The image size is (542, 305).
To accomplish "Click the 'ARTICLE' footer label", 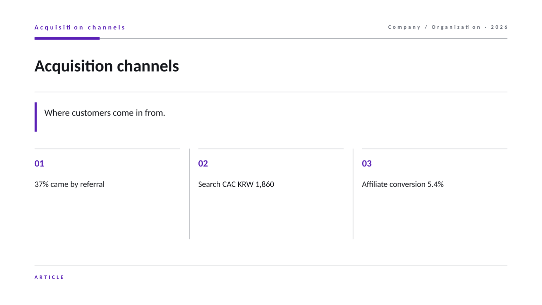I will click(x=49, y=277).
